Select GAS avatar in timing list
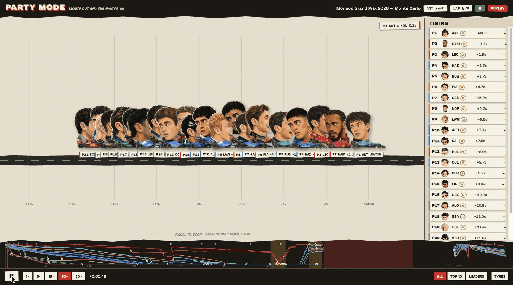The height and width of the screenshot is (285, 513). click(445, 98)
